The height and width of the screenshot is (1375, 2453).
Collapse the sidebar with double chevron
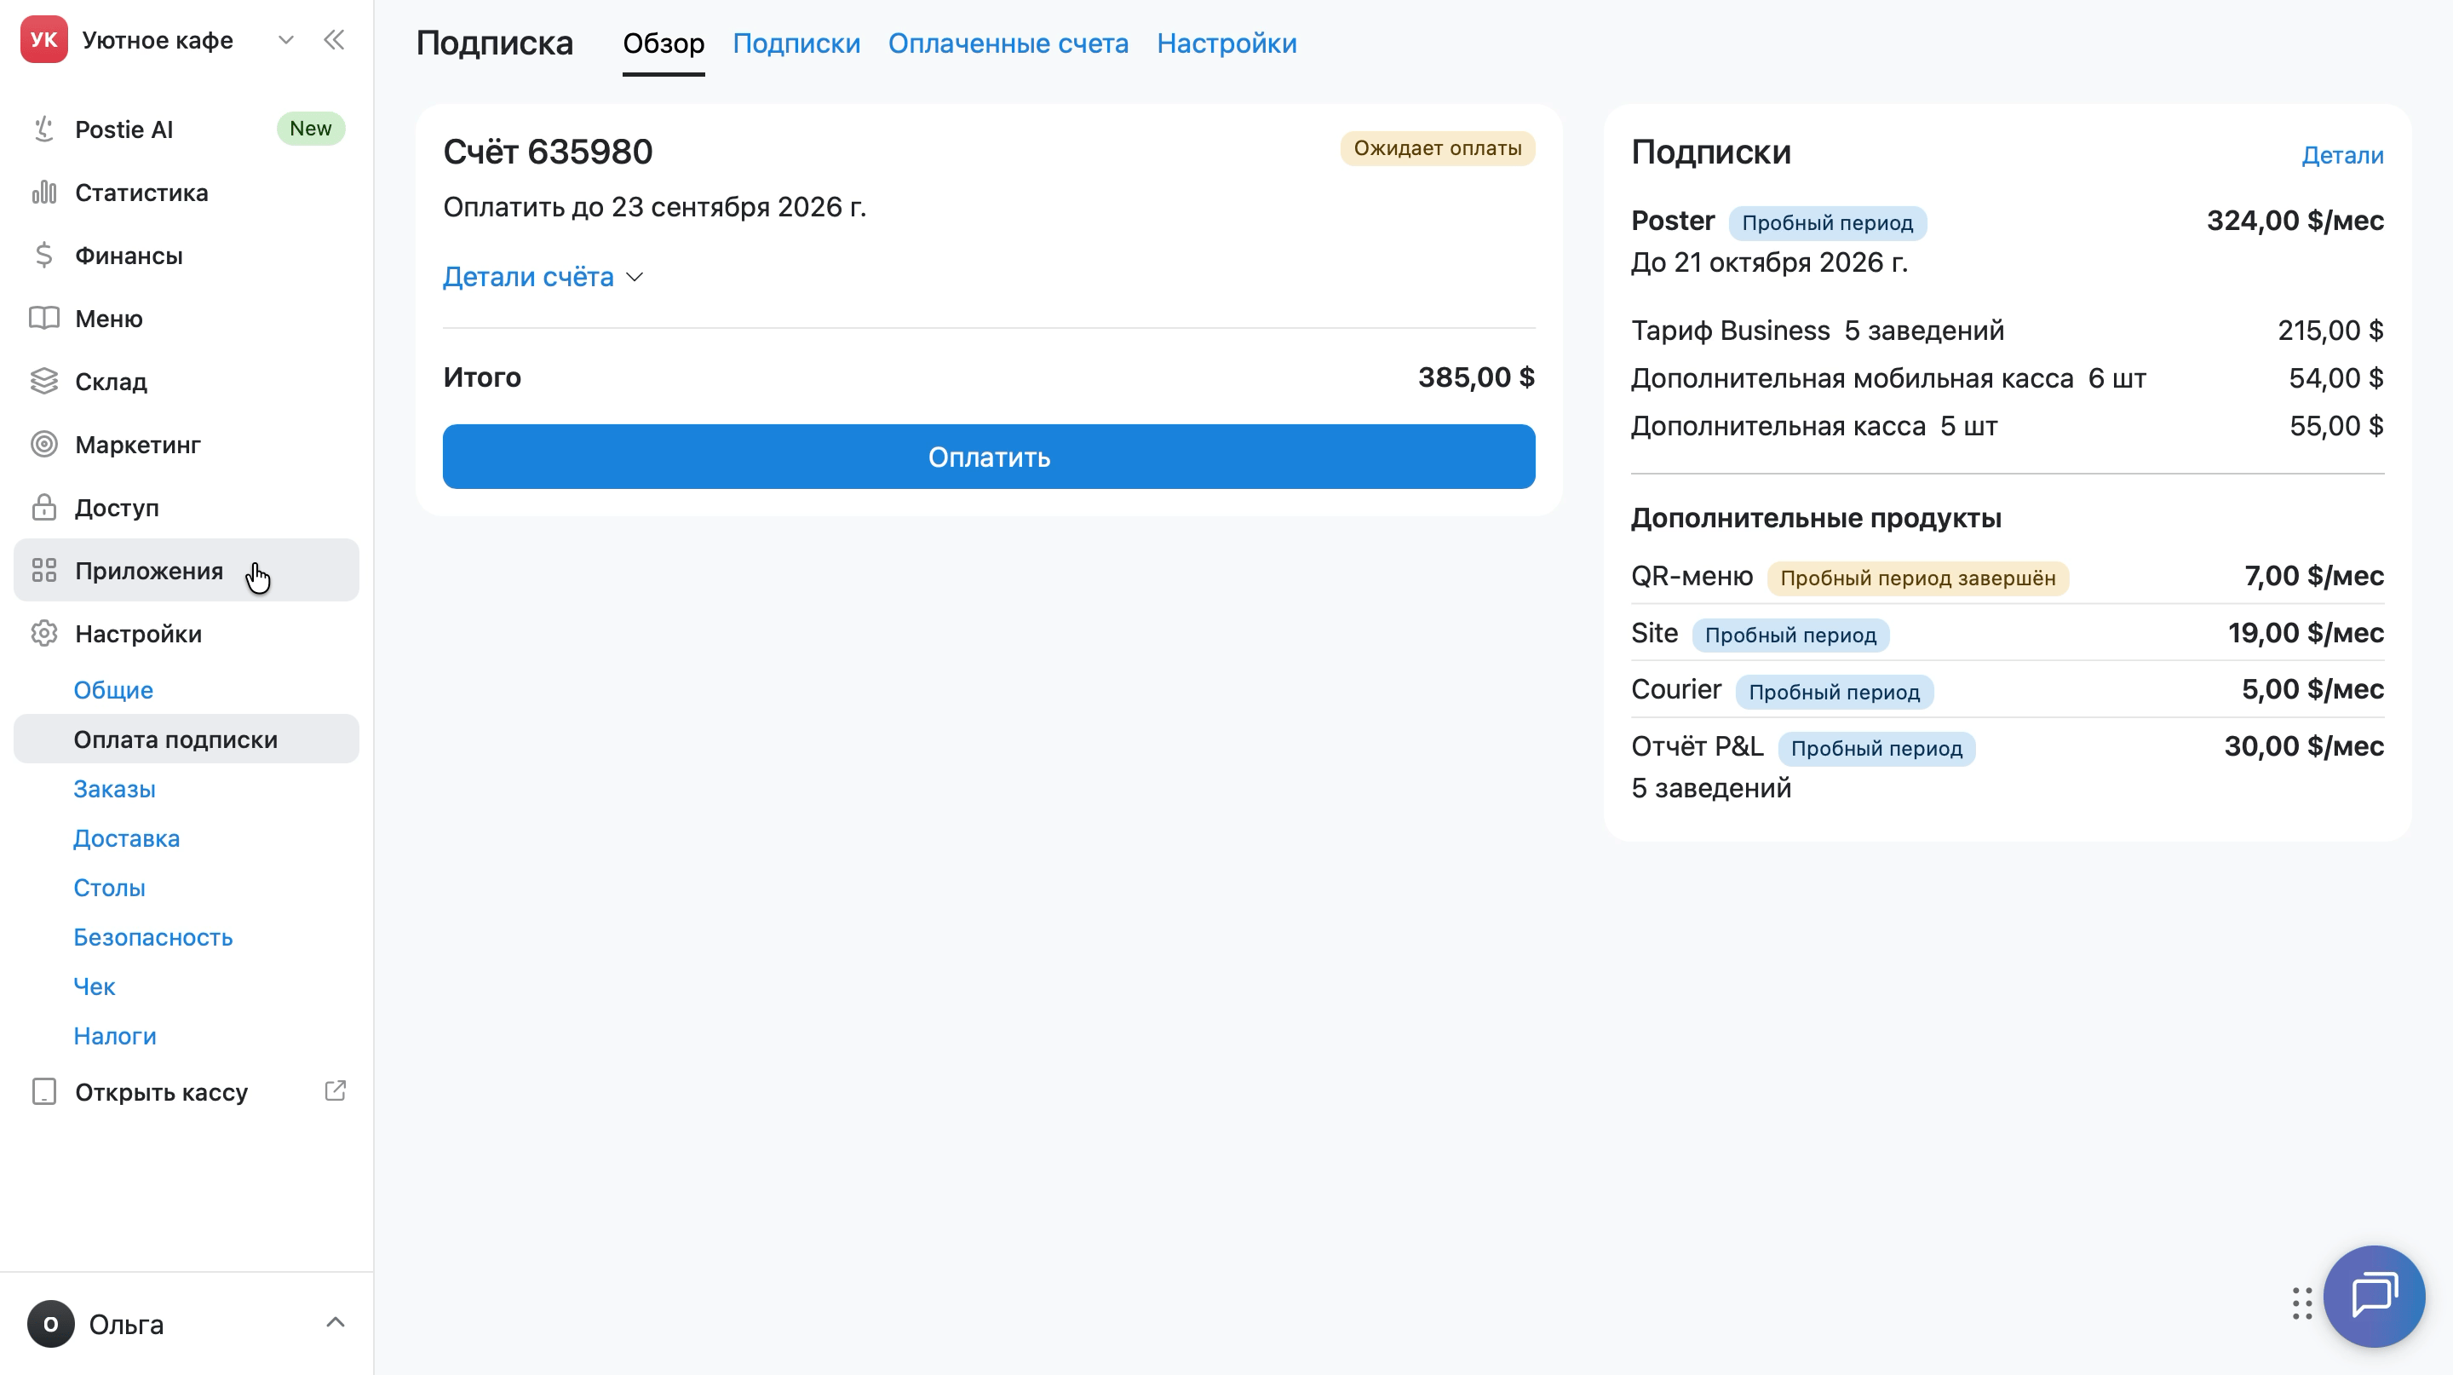click(x=333, y=40)
